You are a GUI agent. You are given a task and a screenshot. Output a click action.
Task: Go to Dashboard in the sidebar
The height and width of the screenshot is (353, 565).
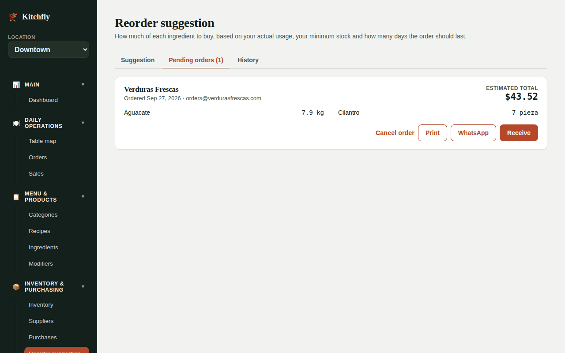(x=56, y=100)
